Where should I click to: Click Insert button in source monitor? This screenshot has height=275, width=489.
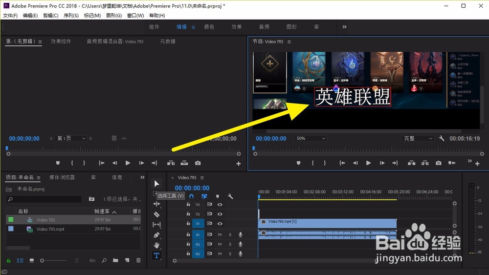(x=171, y=163)
